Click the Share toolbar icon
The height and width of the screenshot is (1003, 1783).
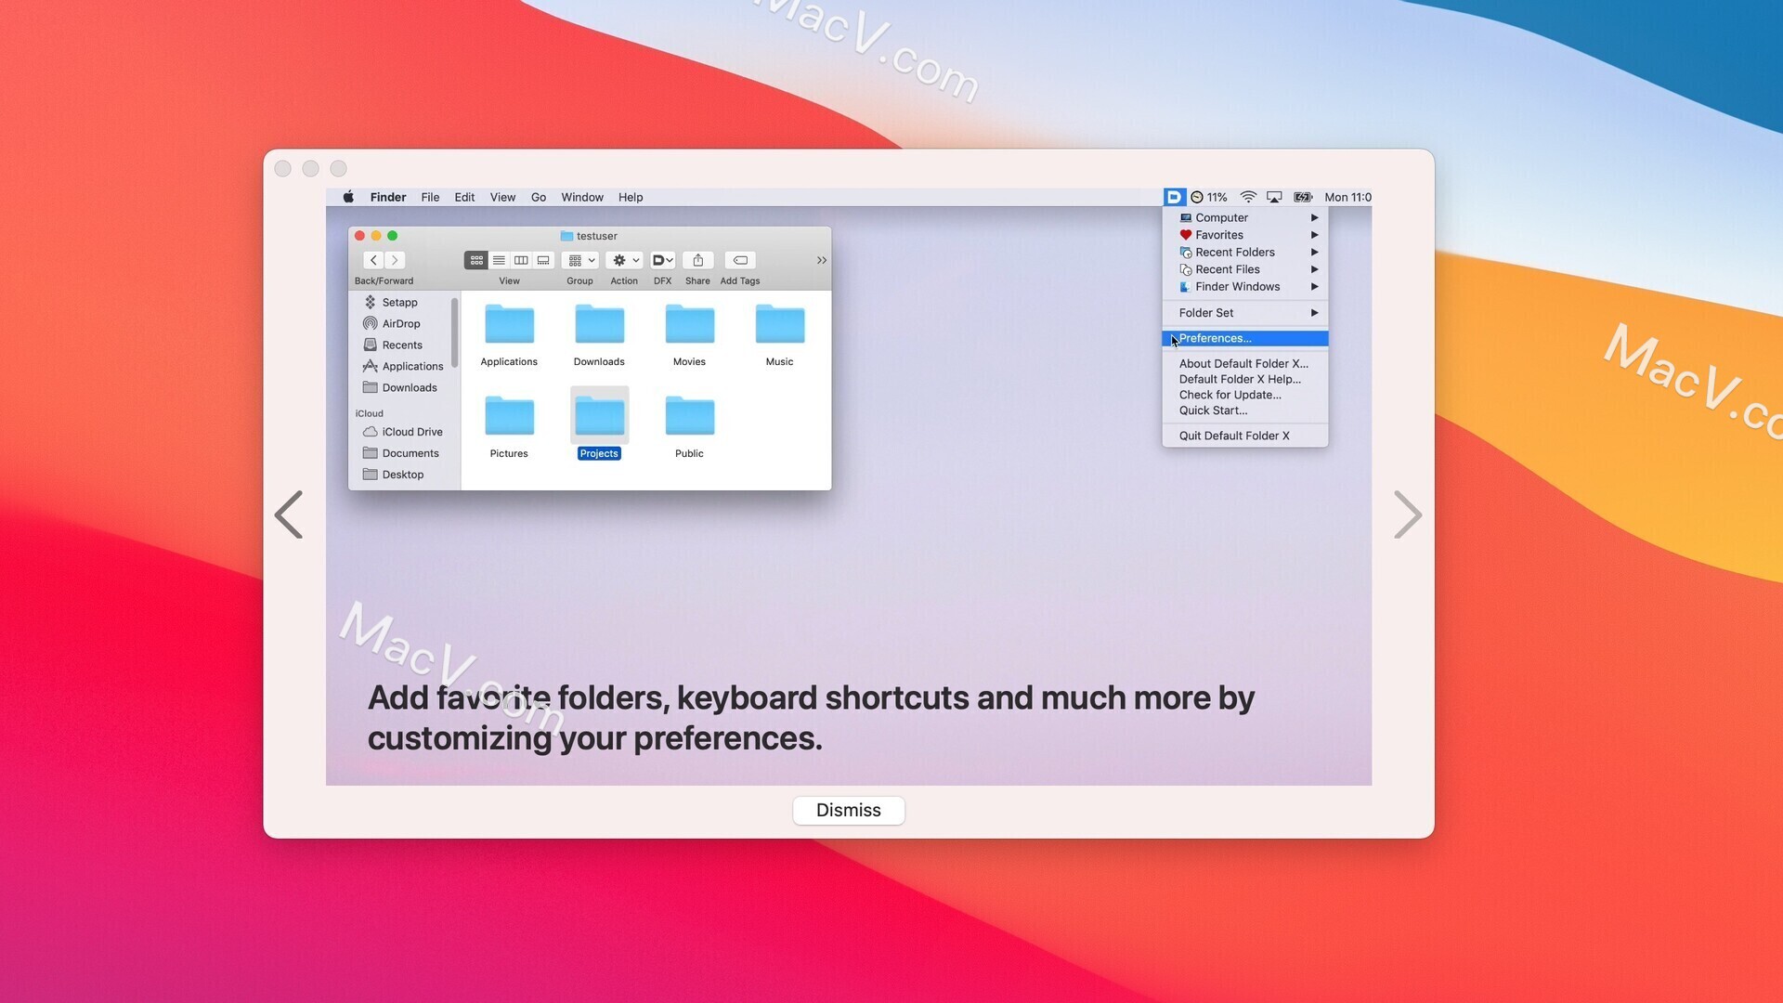[x=697, y=260]
